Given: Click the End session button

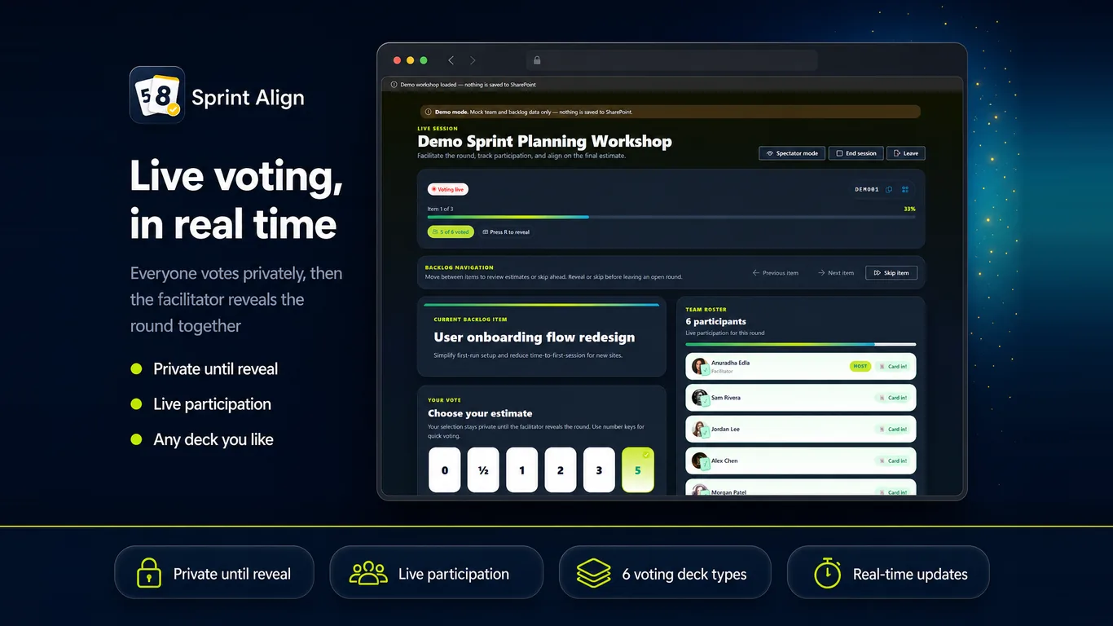Looking at the screenshot, I should coord(856,153).
